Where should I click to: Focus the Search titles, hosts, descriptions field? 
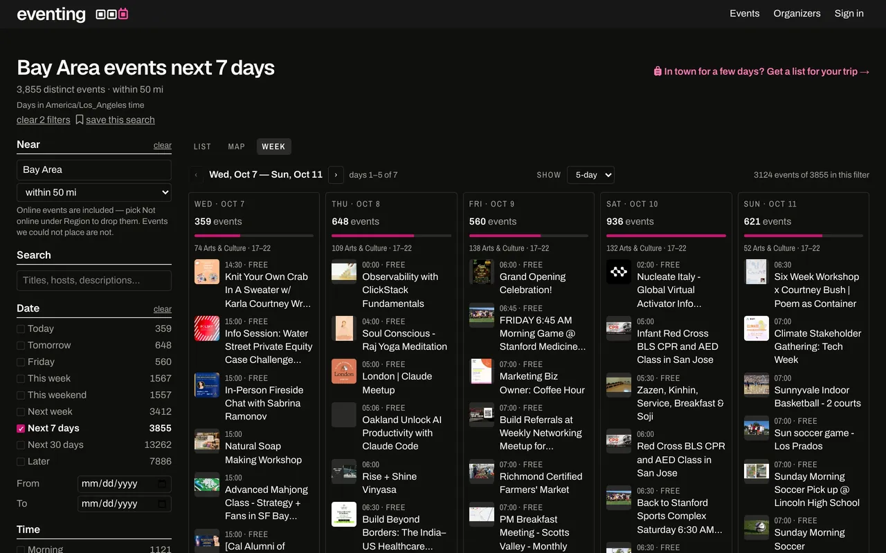click(94, 280)
